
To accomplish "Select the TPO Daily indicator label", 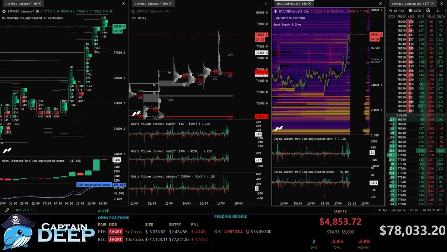I will pos(139,18).
